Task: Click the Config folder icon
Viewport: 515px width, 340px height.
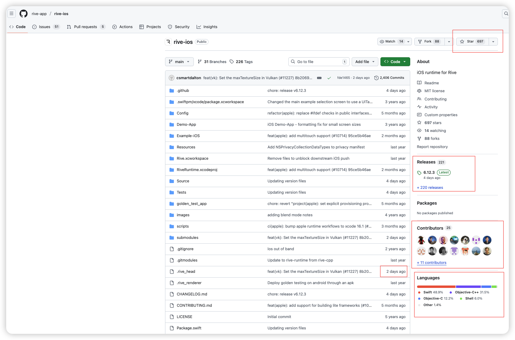Action: pyautogui.click(x=172, y=113)
